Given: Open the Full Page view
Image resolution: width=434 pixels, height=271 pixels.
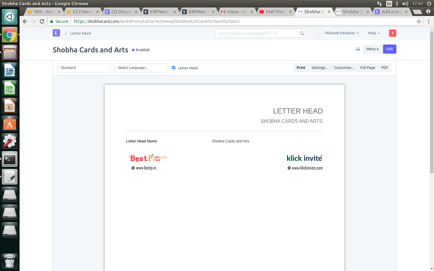Looking at the screenshot, I should (x=368, y=68).
